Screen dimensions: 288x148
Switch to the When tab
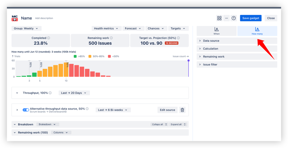[217, 31]
